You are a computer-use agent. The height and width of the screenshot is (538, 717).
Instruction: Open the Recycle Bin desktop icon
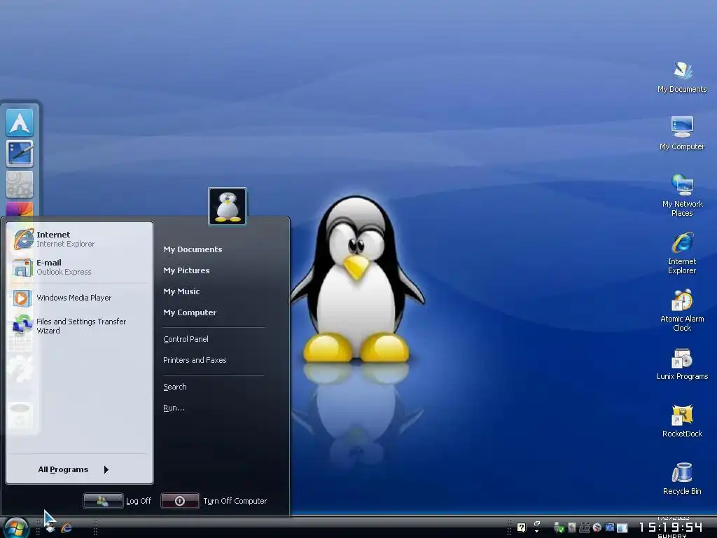click(x=682, y=478)
